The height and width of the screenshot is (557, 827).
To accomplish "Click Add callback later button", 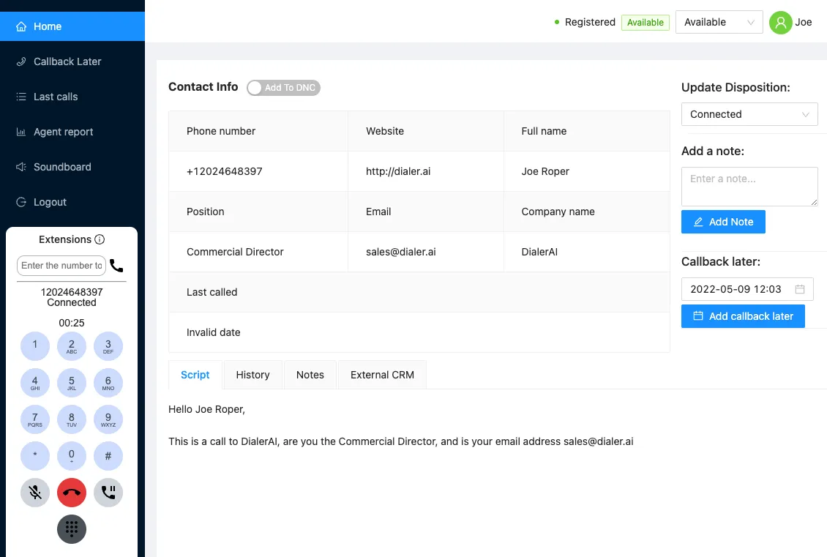I will coord(743,316).
